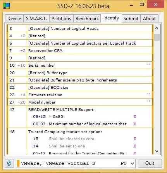Select the Model number row

point(79,102)
